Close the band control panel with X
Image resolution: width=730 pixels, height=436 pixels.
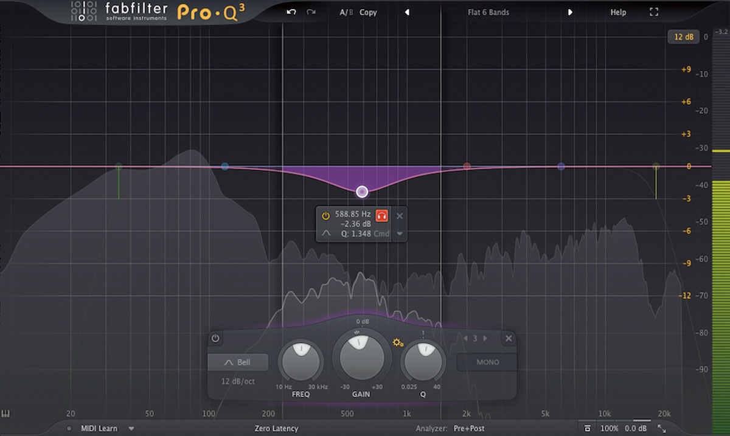point(509,338)
